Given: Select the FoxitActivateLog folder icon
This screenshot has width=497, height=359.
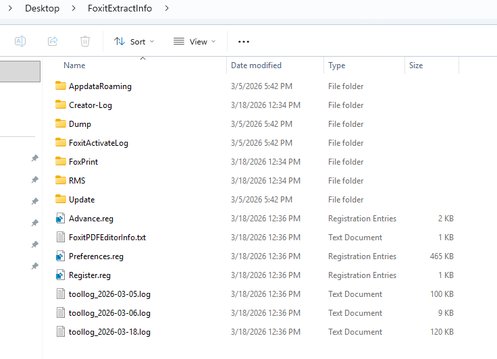Looking at the screenshot, I should (x=61, y=142).
